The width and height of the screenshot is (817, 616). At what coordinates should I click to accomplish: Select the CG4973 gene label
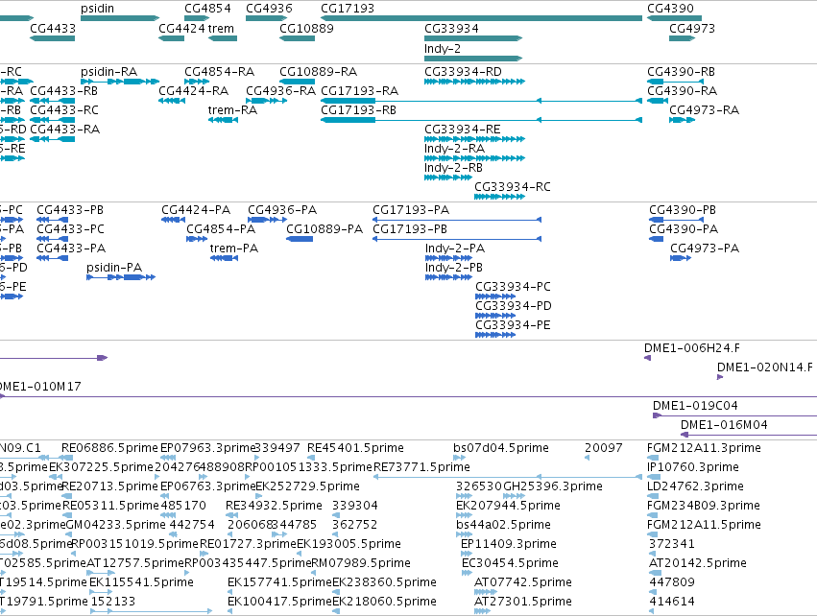(692, 29)
